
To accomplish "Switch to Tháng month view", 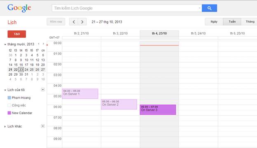I will point(250,22).
